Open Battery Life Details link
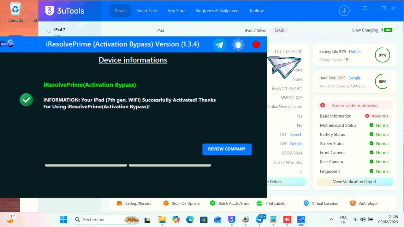This screenshot has height=227, width=404. pos(355,51)
